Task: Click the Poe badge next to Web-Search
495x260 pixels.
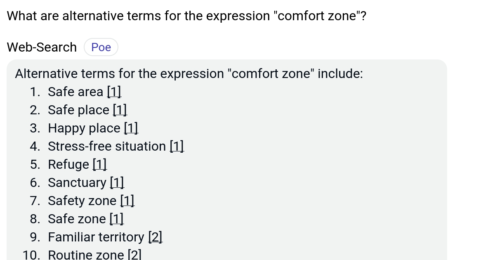Action: click(101, 47)
